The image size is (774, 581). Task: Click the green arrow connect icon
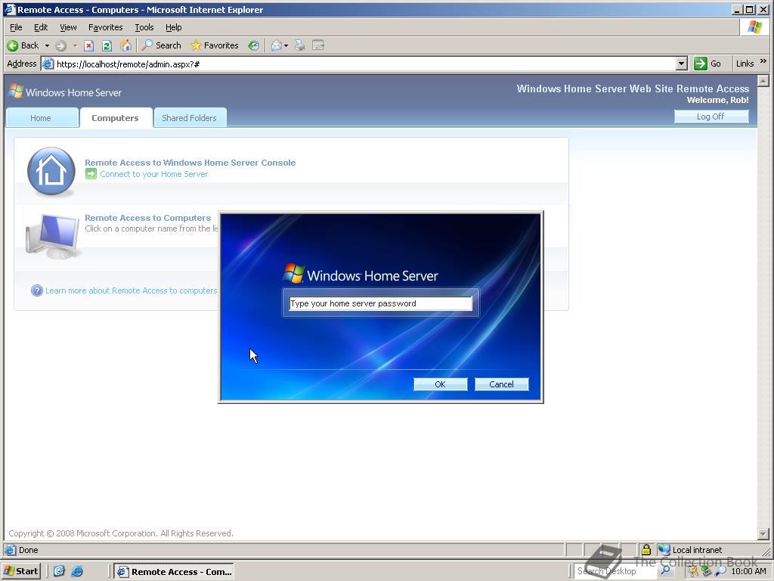point(91,174)
